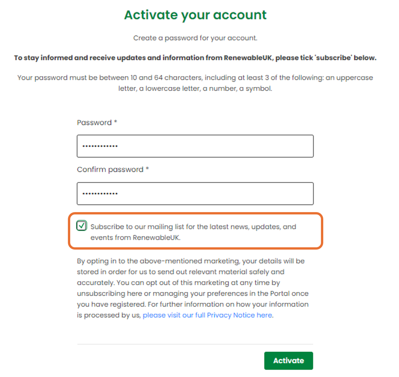Viewport: 399px width, 377px height.
Task: Untick the mailing list subscribe checkbox
Action: click(81, 225)
